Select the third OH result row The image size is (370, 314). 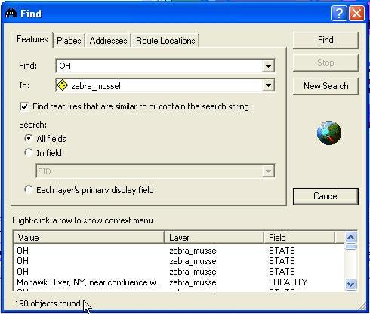click(x=179, y=272)
